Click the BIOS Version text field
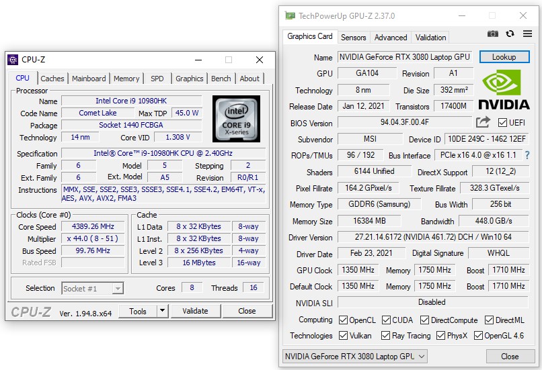This screenshot has height=370, width=542. pyautogui.click(x=404, y=123)
